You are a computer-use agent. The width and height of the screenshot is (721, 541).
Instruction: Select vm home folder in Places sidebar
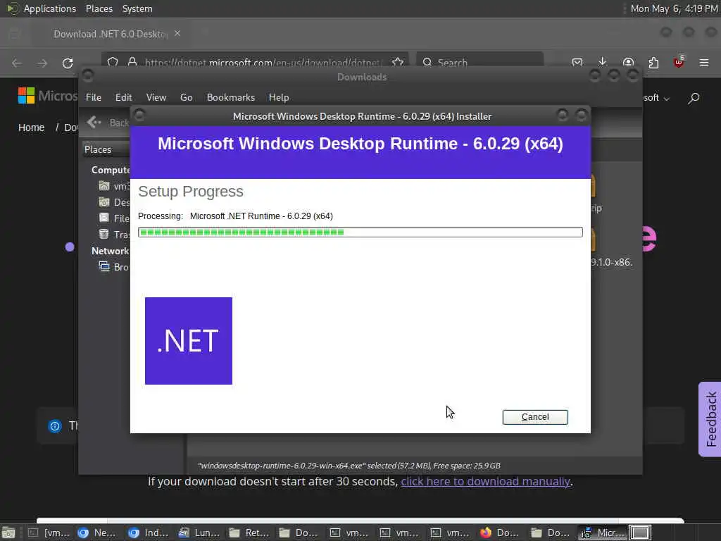click(114, 186)
